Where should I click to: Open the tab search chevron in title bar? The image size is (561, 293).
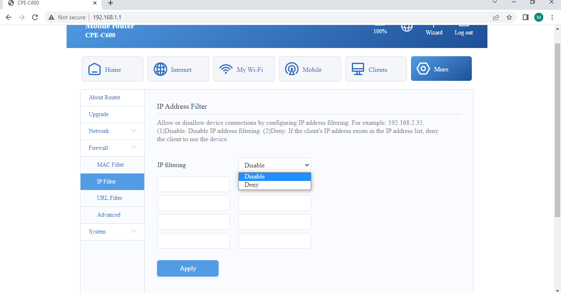[495, 2]
